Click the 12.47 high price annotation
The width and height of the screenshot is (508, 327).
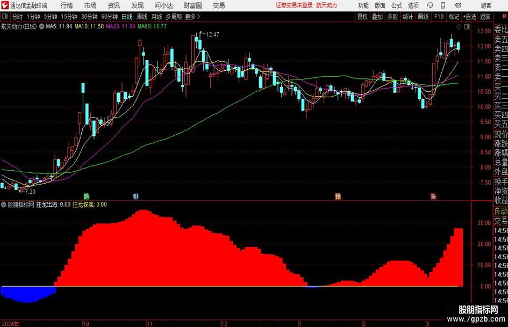212,34
